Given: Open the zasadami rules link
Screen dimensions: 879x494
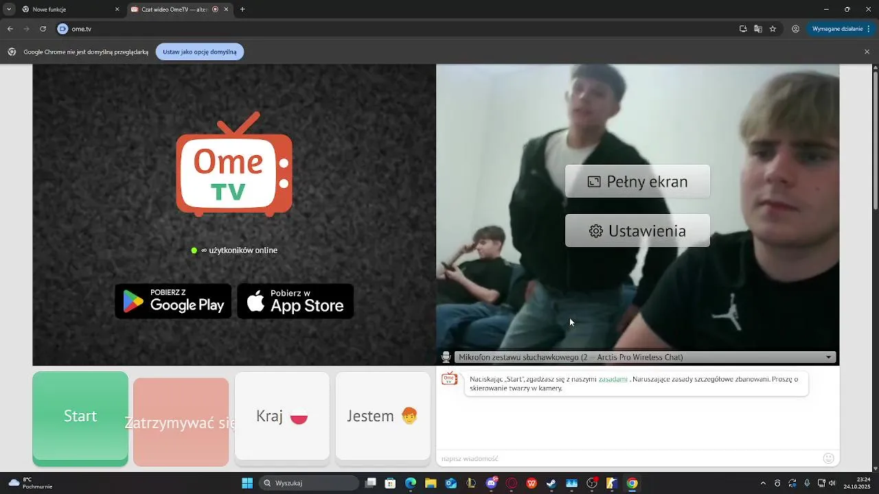Looking at the screenshot, I should [x=613, y=379].
